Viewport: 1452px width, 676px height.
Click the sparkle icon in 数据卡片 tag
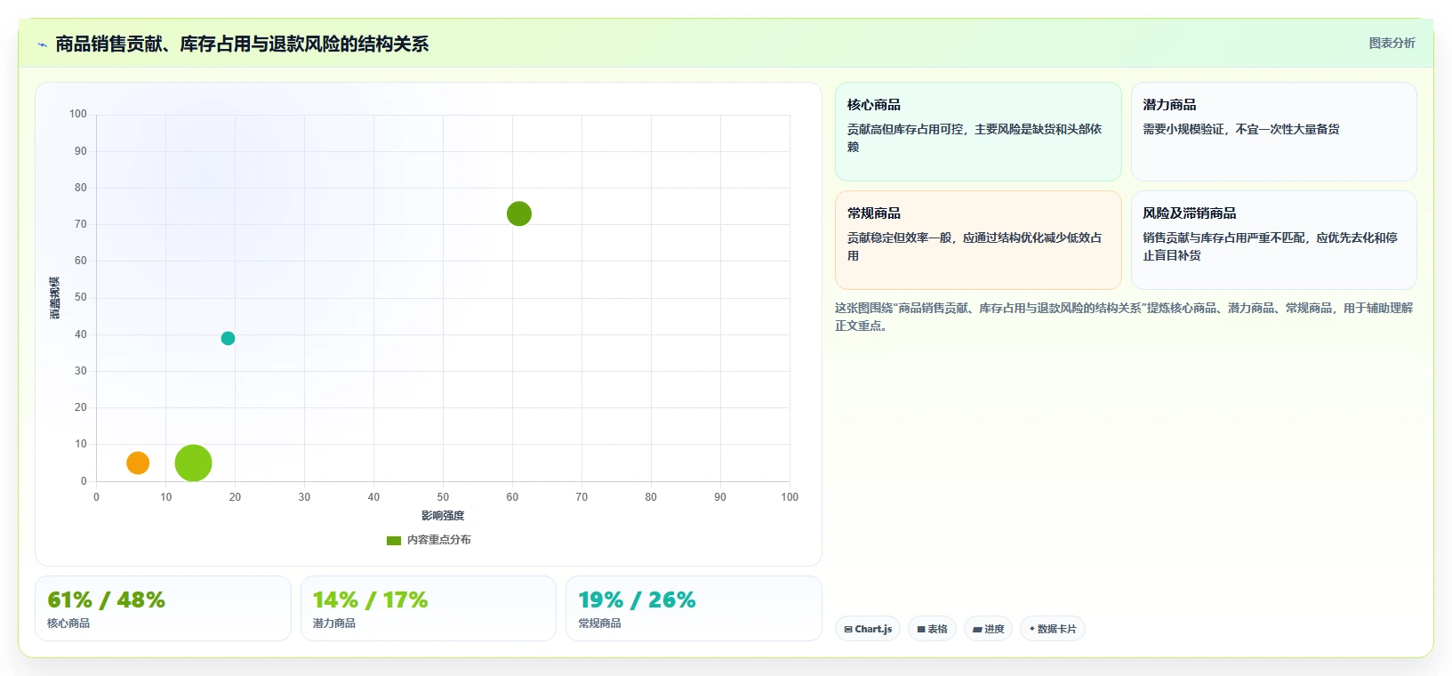coord(1032,629)
